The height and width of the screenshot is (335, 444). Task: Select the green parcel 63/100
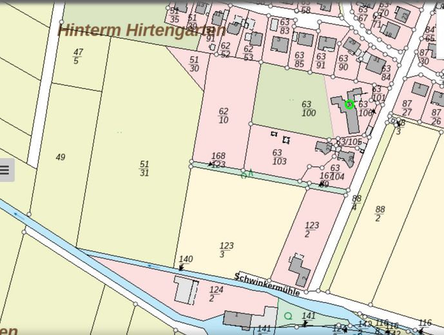tap(308, 109)
